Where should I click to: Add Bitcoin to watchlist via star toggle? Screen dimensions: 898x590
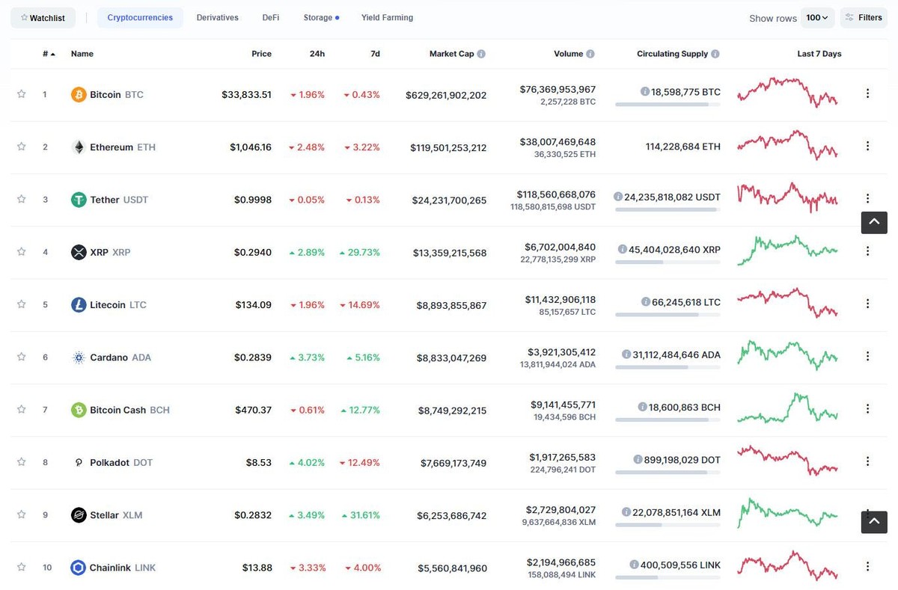(x=21, y=94)
